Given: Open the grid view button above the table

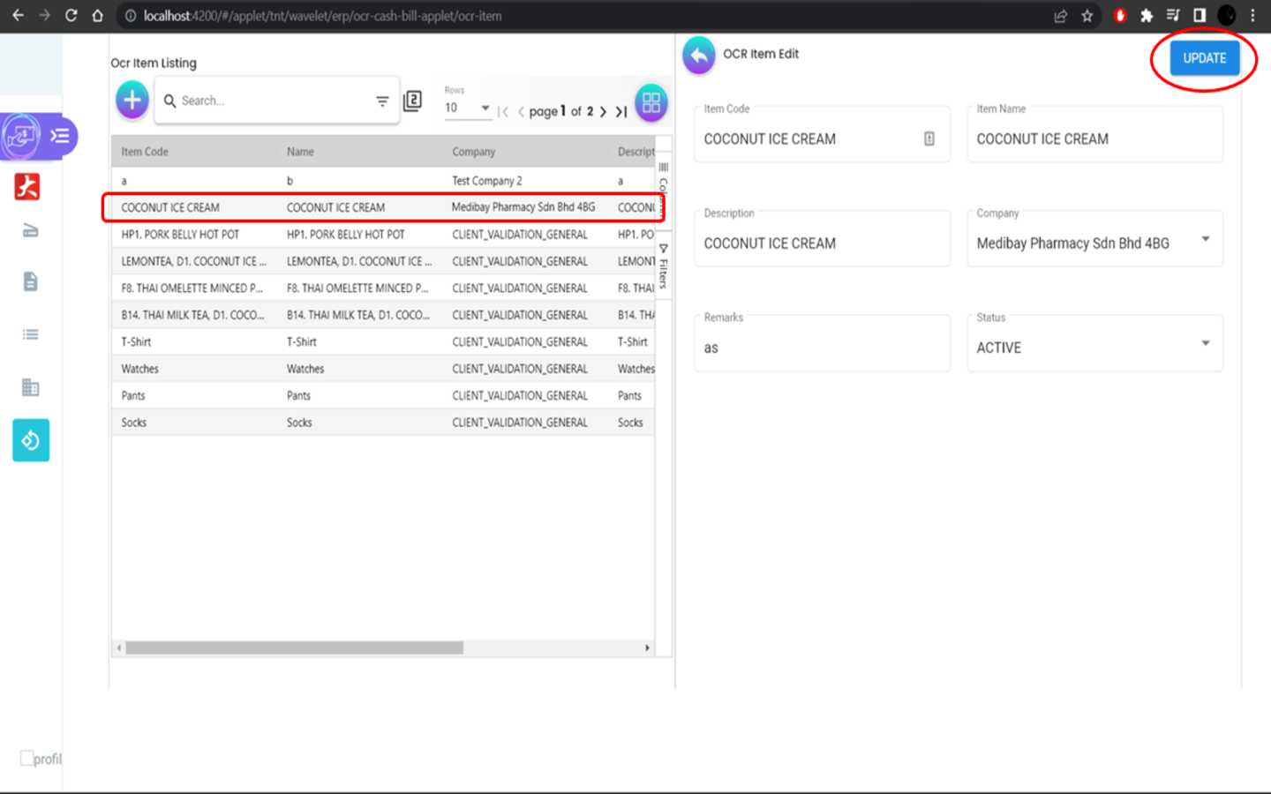Looking at the screenshot, I should click(651, 103).
